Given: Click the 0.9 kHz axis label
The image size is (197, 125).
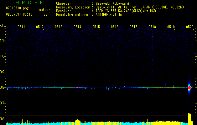Looking at the screenshot, I should click(x=3, y=72).
